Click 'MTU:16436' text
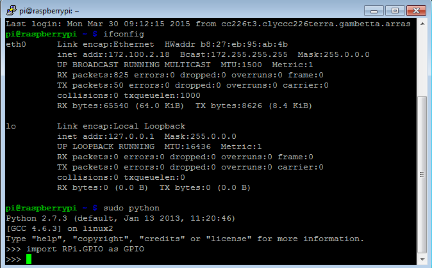 pos(188,146)
